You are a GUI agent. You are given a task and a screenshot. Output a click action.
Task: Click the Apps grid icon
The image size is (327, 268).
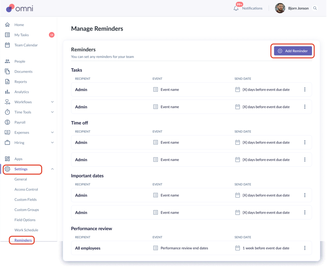tap(7, 159)
